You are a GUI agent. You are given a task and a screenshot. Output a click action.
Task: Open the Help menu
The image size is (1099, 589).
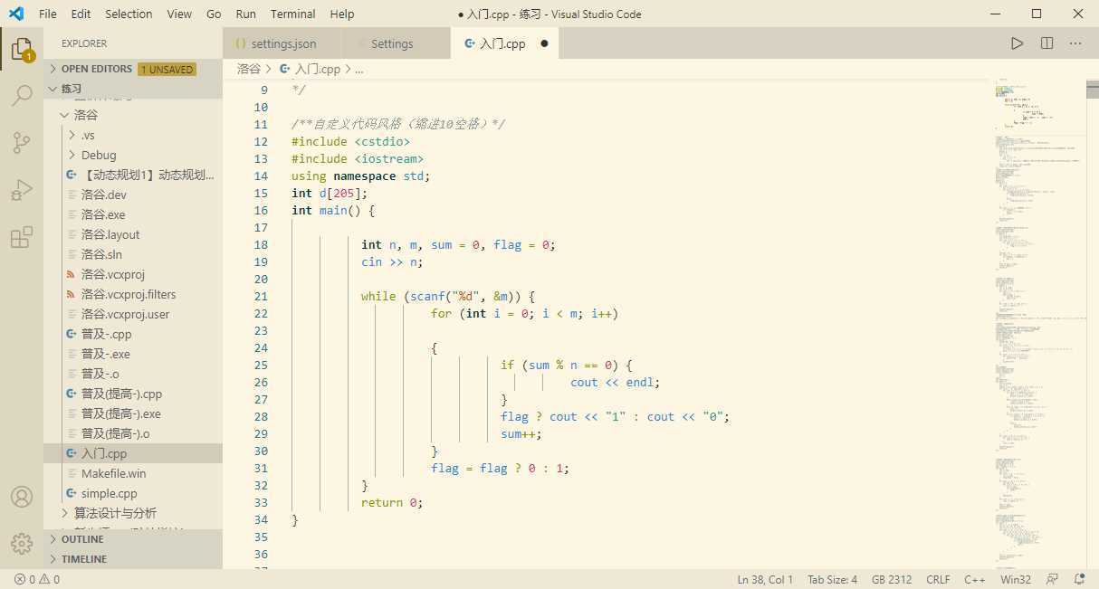point(342,14)
